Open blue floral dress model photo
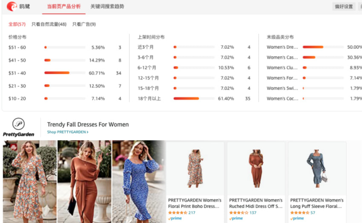362x223 pixels. click(x=139, y=182)
